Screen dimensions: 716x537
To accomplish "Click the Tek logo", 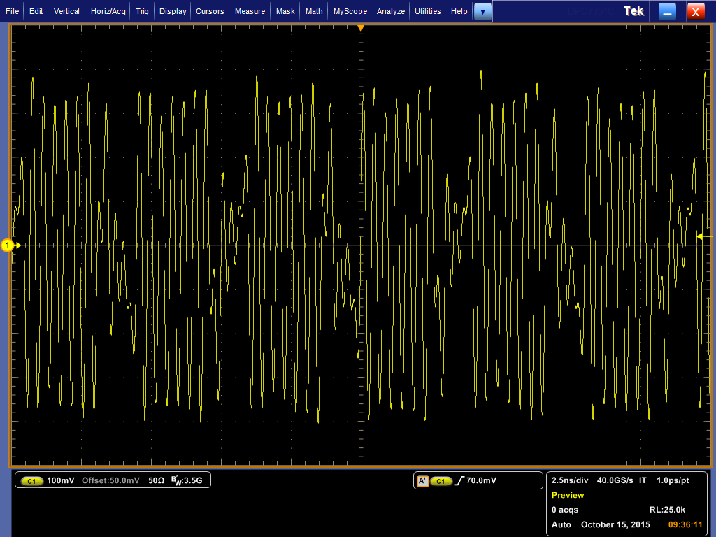I will pos(633,11).
